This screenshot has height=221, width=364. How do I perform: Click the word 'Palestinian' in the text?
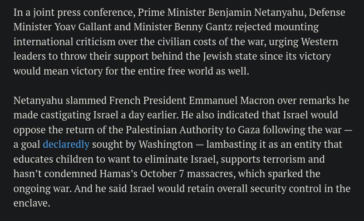pyautogui.click(x=151, y=130)
